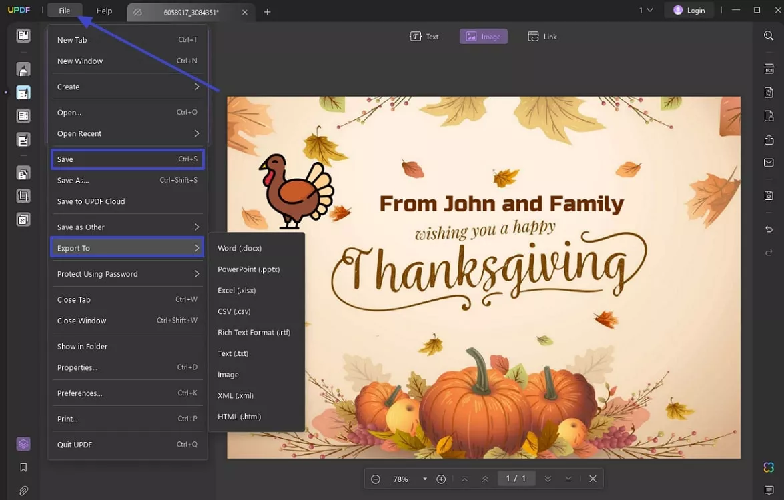784x500 pixels.
Task: Click the zoom out minus icon
Action: click(x=376, y=479)
